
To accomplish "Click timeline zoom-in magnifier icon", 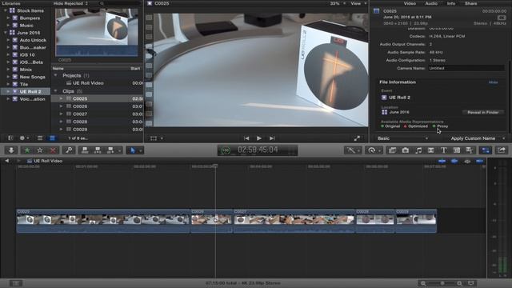I will [459, 283].
